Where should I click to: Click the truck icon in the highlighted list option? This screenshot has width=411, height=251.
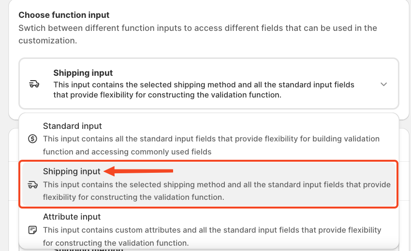coord(32,184)
